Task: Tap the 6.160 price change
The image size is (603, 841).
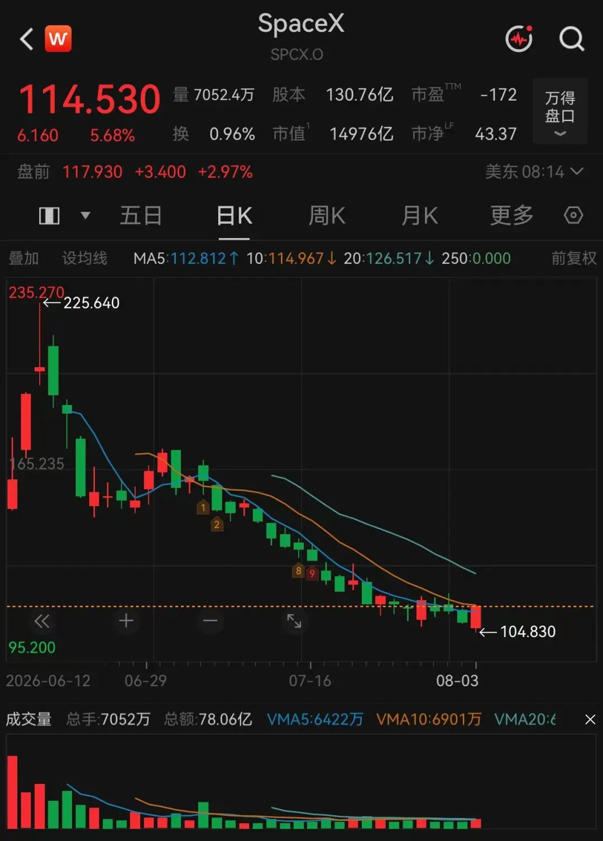Action: 37,135
